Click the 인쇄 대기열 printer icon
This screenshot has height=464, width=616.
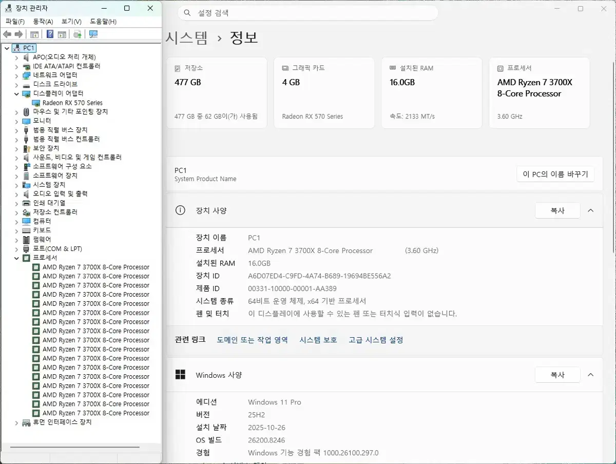pyautogui.click(x=27, y=203)
